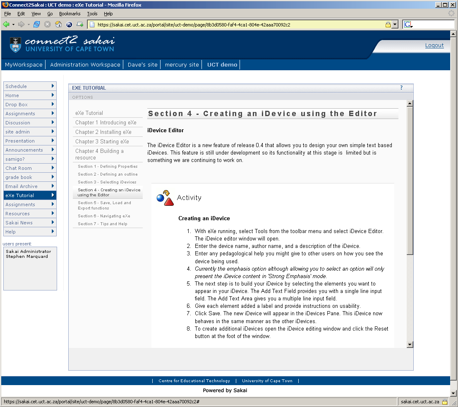
Task: Open the Announcements tool
Action: 30,150
